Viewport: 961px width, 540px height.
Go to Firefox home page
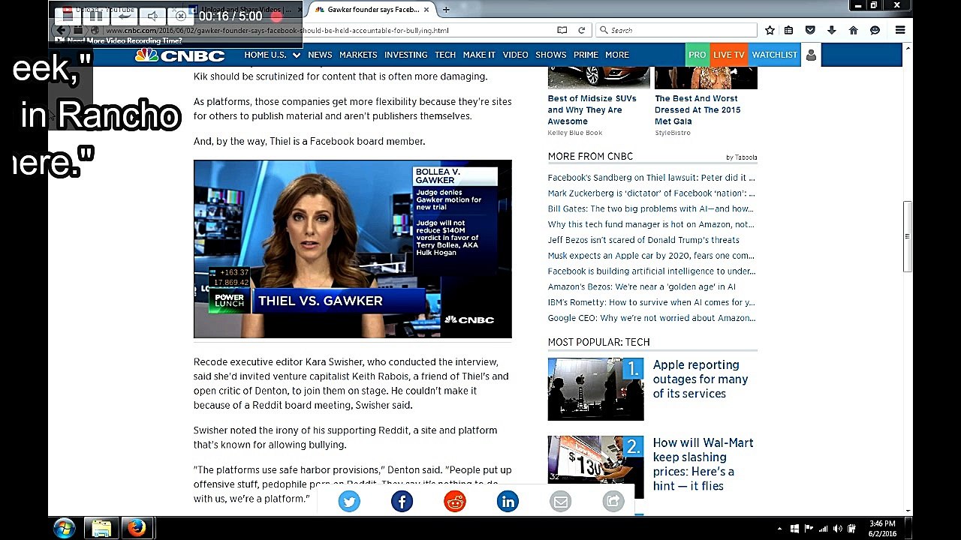[853, 30]
